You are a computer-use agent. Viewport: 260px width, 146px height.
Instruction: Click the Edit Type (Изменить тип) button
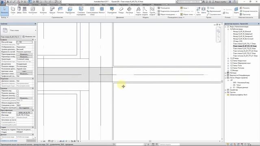point(29,36)
